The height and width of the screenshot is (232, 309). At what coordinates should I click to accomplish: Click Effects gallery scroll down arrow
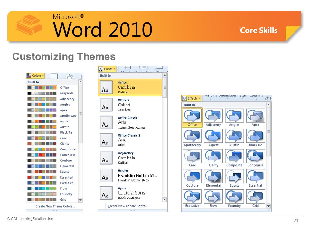[268, 206]
